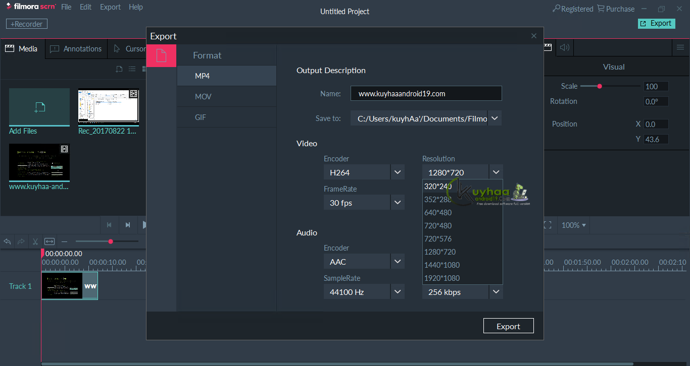690x366 pixels.
Task: Click the Export button in the dialog
Action: [509, 326]
